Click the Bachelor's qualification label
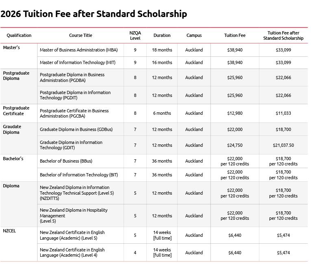This screenshot has width=311, height=264. [13, 159]
